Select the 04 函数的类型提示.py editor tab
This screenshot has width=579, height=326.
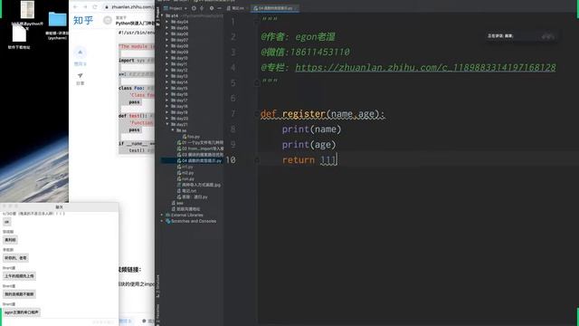[x=275, y=8]
